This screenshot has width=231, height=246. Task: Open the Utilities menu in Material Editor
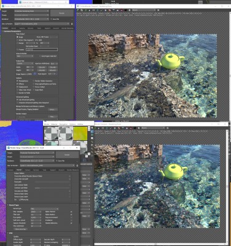[80, 124]
